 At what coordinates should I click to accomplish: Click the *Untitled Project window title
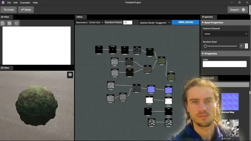[x=133, y=3]
